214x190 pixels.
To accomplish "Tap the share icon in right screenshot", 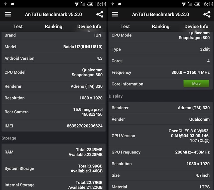I will (207, 14).
